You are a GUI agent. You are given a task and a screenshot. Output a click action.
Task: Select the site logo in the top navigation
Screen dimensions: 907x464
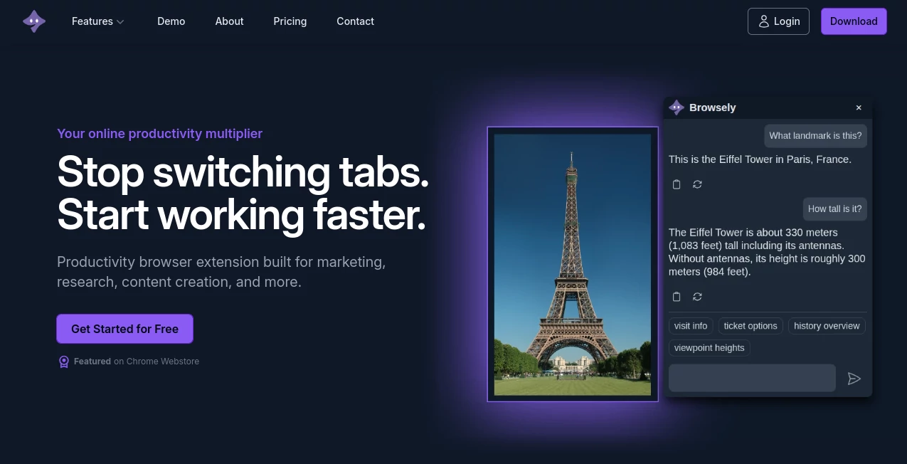pyautogui.click(x=33, y=21)
